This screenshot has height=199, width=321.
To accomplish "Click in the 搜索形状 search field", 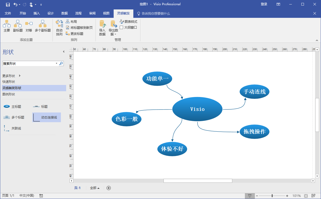I will point(29,63).
